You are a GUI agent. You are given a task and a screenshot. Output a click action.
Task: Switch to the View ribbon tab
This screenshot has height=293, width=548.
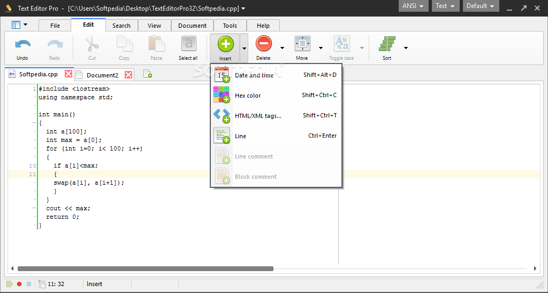coord(154,26)
